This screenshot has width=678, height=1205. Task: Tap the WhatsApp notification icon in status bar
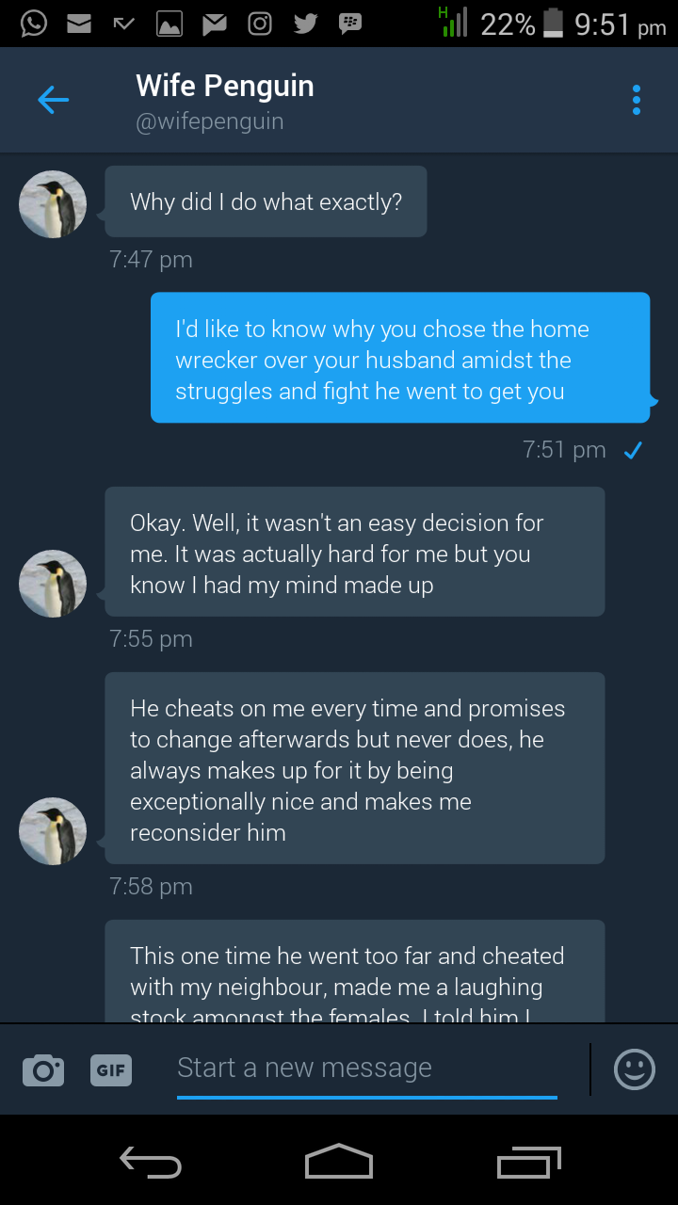(34, 23)
